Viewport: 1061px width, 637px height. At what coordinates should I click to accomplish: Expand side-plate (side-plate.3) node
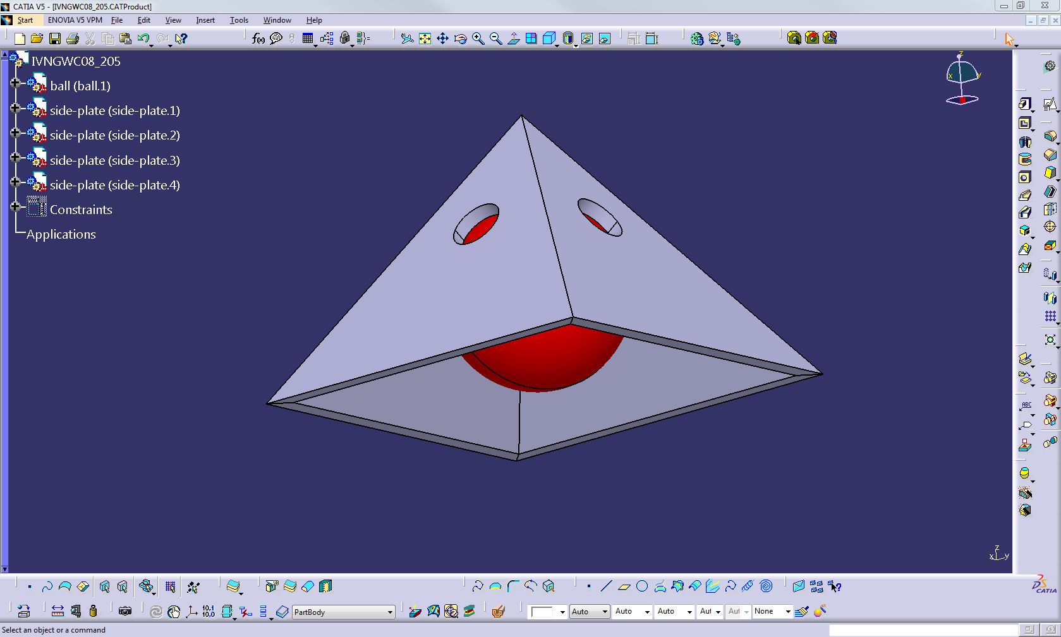pos(15,157)
